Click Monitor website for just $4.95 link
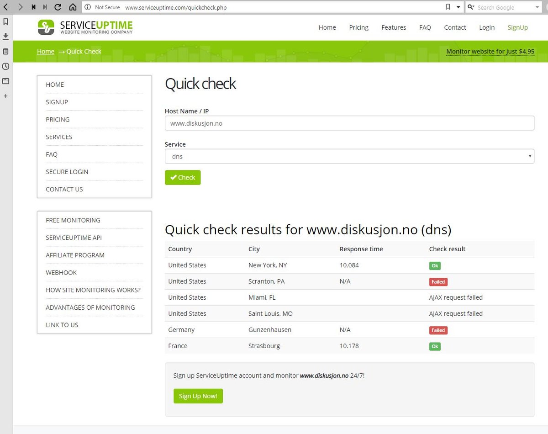Image resolution: width=548 pixels, height=434 pixels. point(490,51)
